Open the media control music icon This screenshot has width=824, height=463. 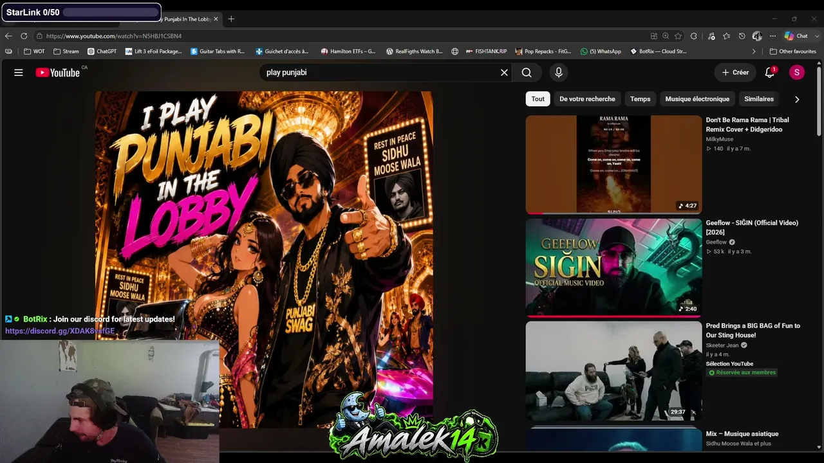click(711, 36)
